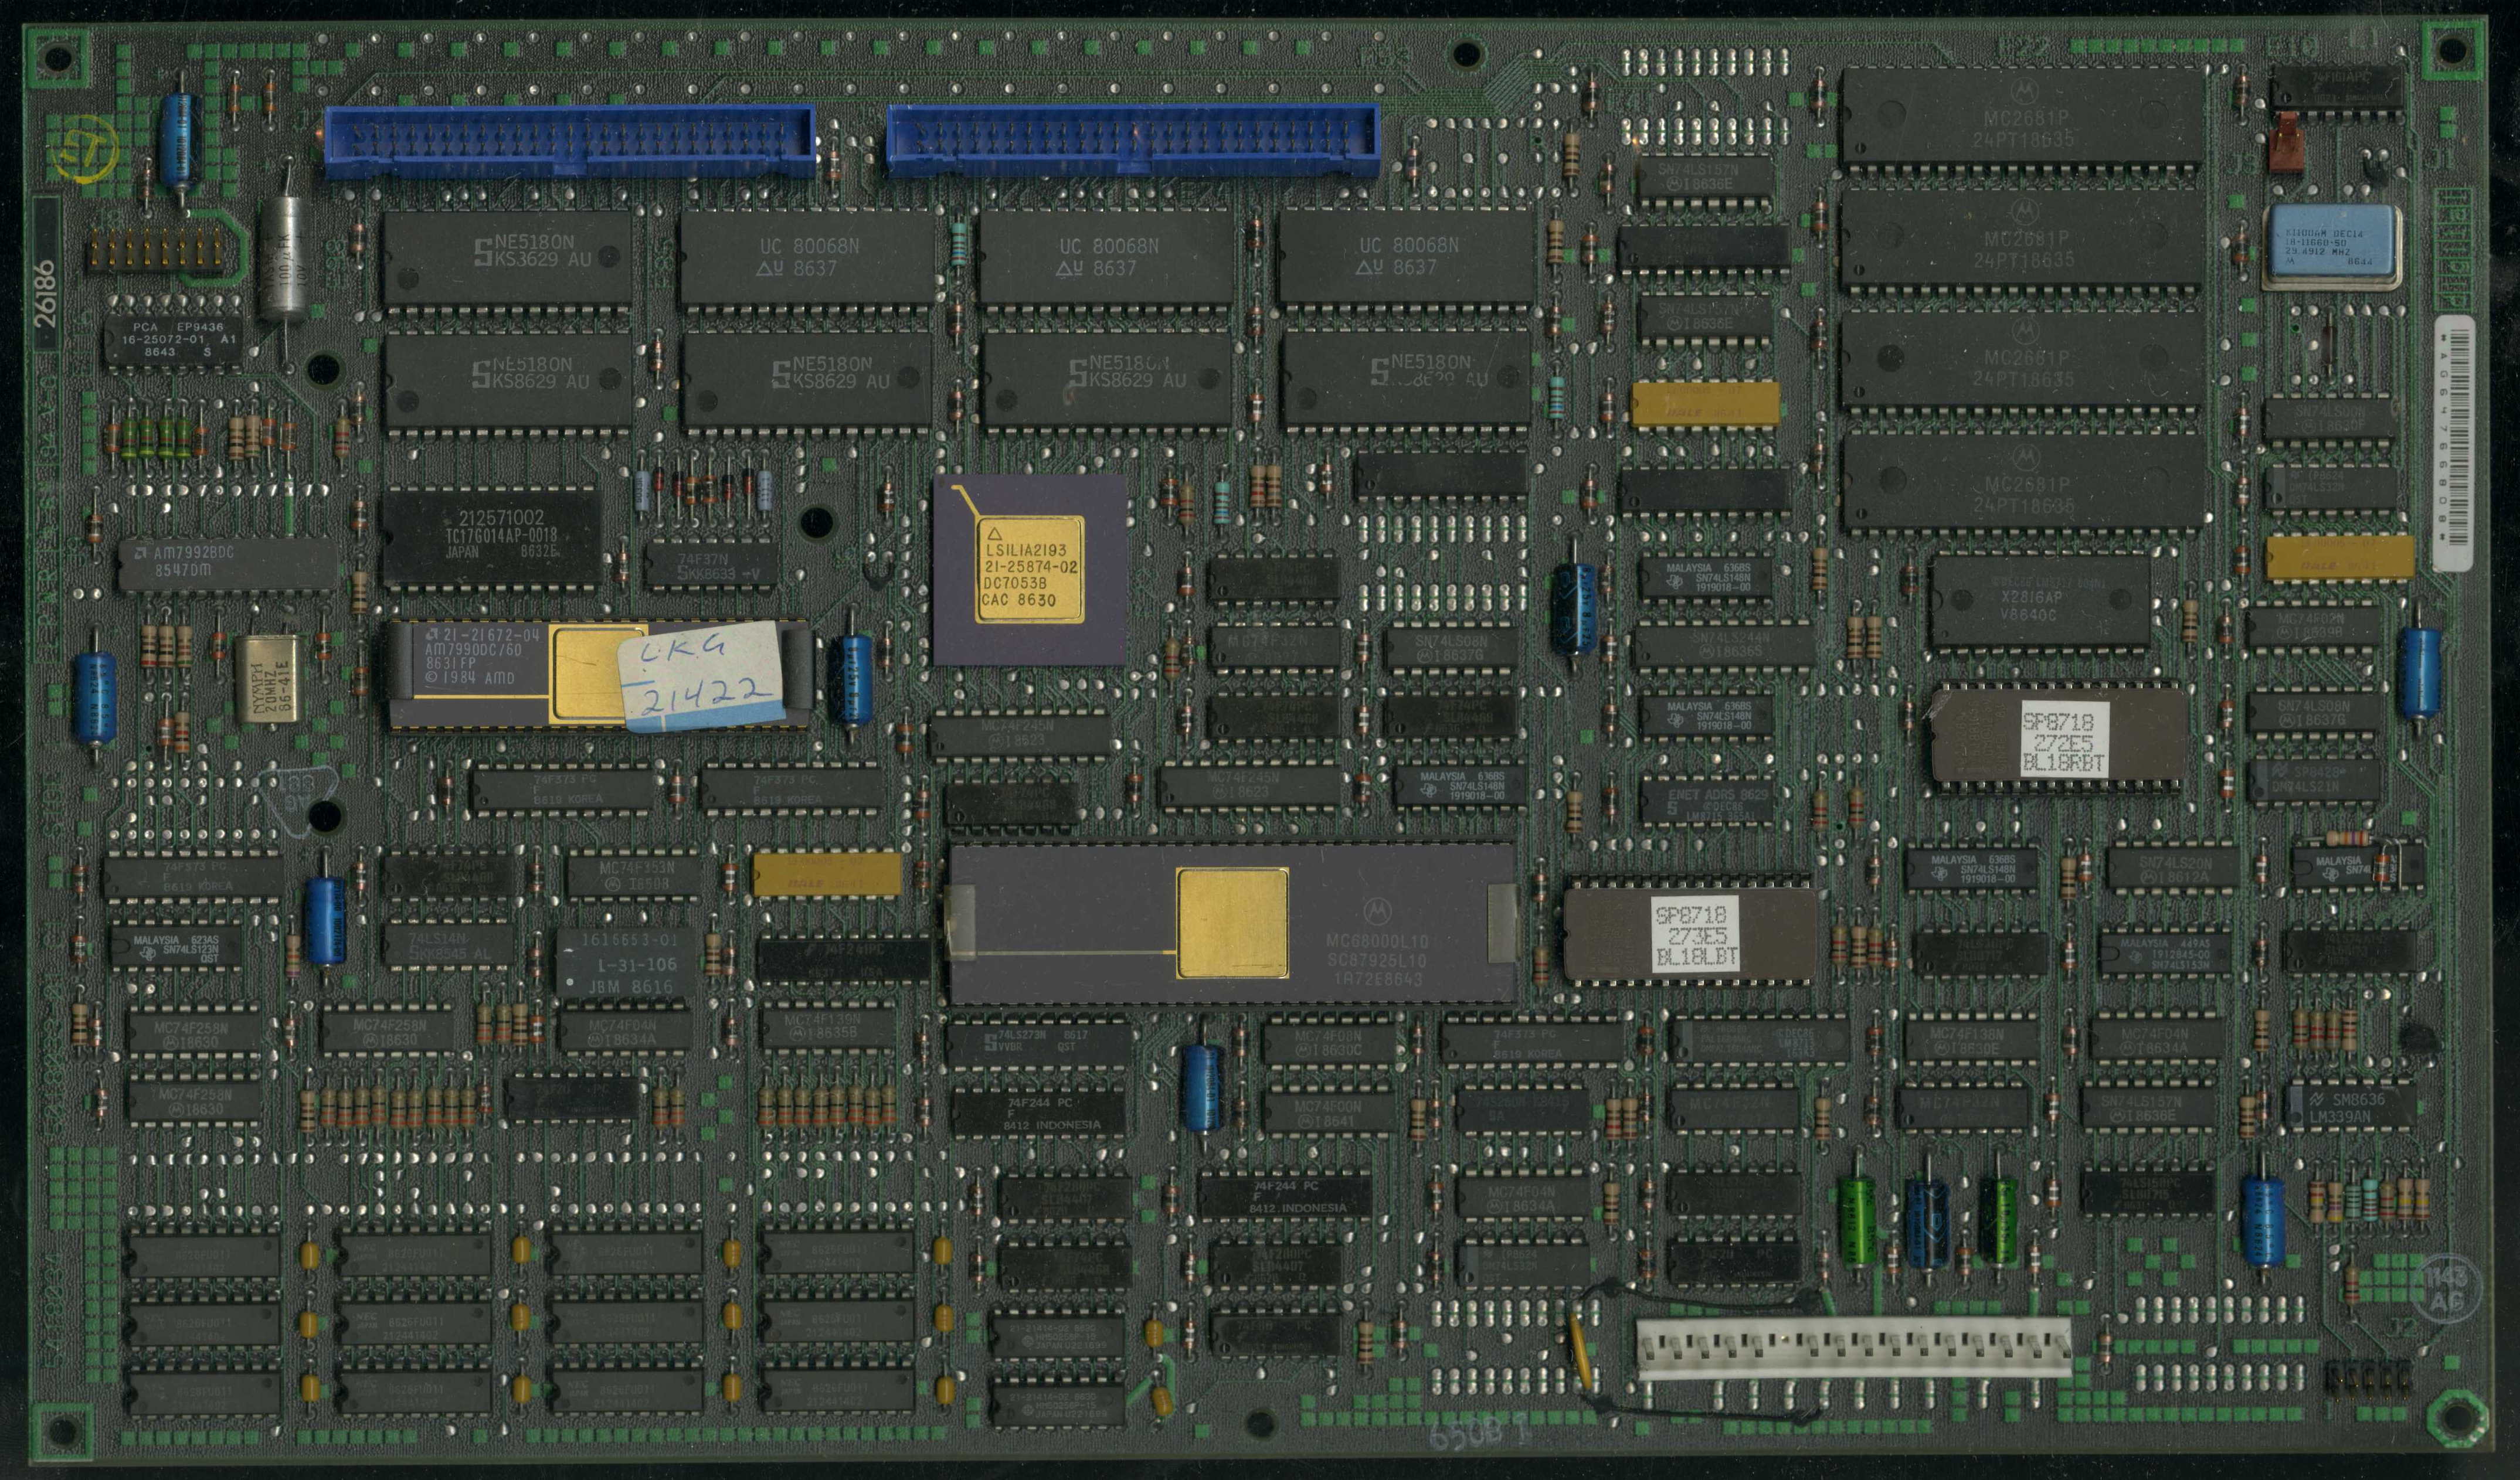Click the Motorola MC68000L10 processor chip
Viewport: 2520px width, 1480px height.
click(x=1232, y=923)
